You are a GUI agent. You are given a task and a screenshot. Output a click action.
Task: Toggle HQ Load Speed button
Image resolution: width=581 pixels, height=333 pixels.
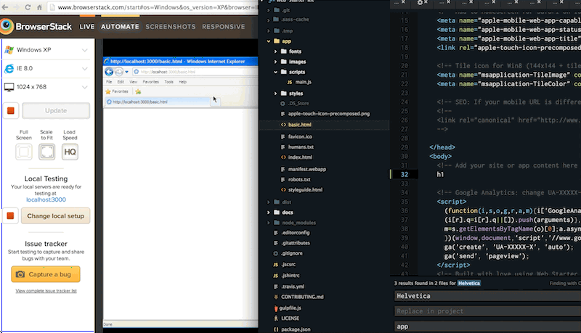tap(70, 152)
